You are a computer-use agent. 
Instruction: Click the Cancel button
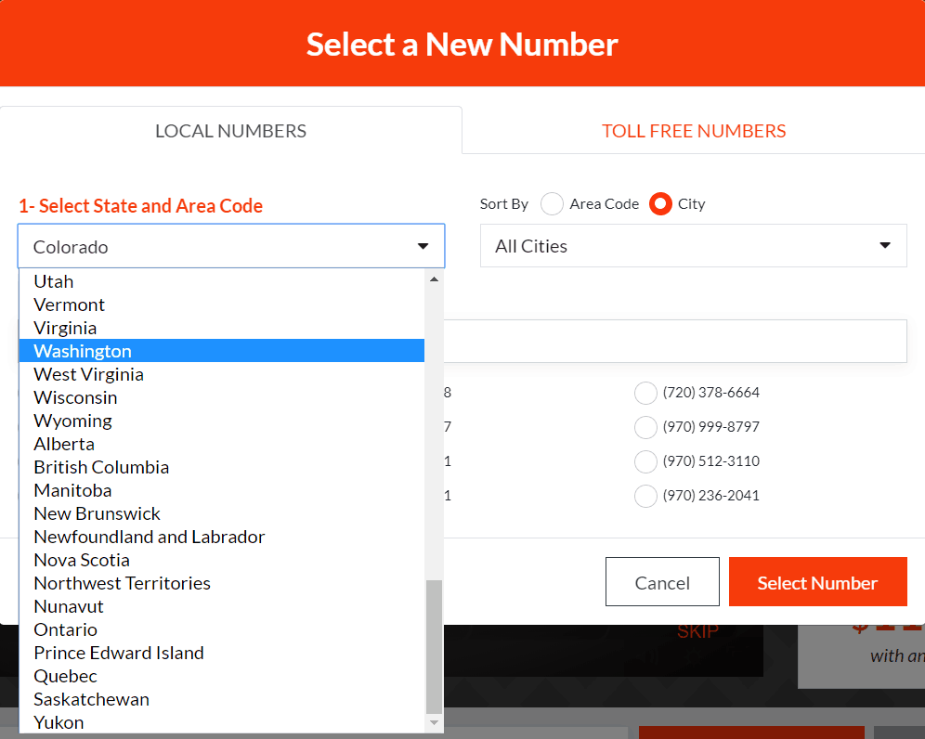tap(662, 581)
